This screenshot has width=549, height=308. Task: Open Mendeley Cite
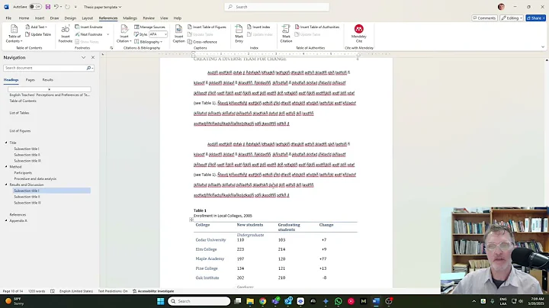pos(359,34)
